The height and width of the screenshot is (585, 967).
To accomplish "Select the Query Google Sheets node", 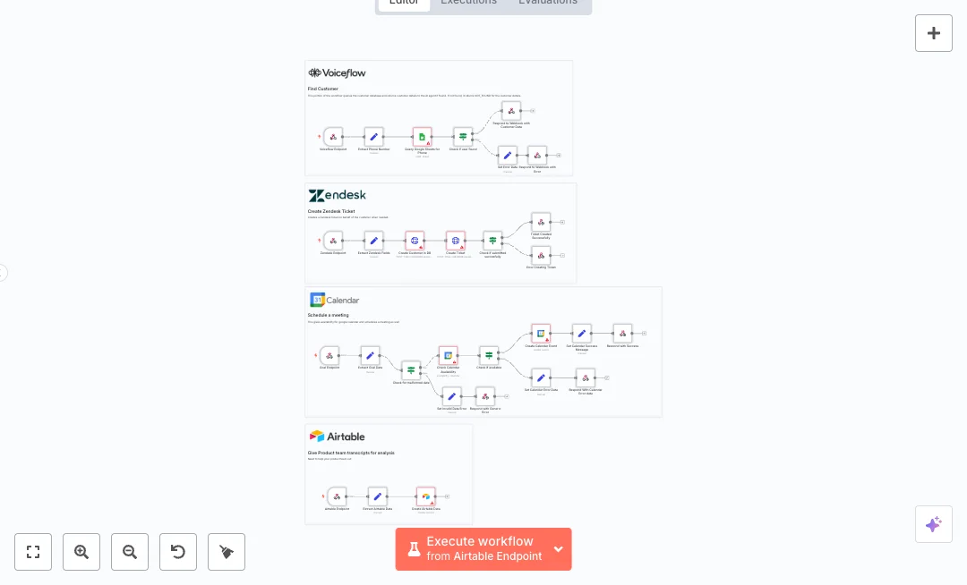I will tap(422, 137).
